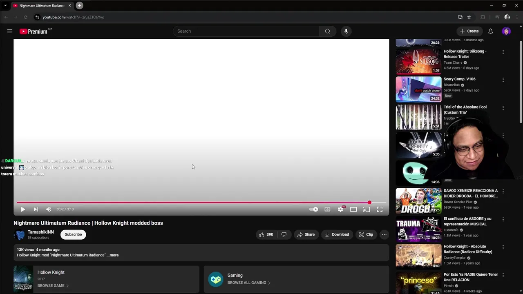
Task: Like the video with thumbs up 390
Action: tap(266, 234)
